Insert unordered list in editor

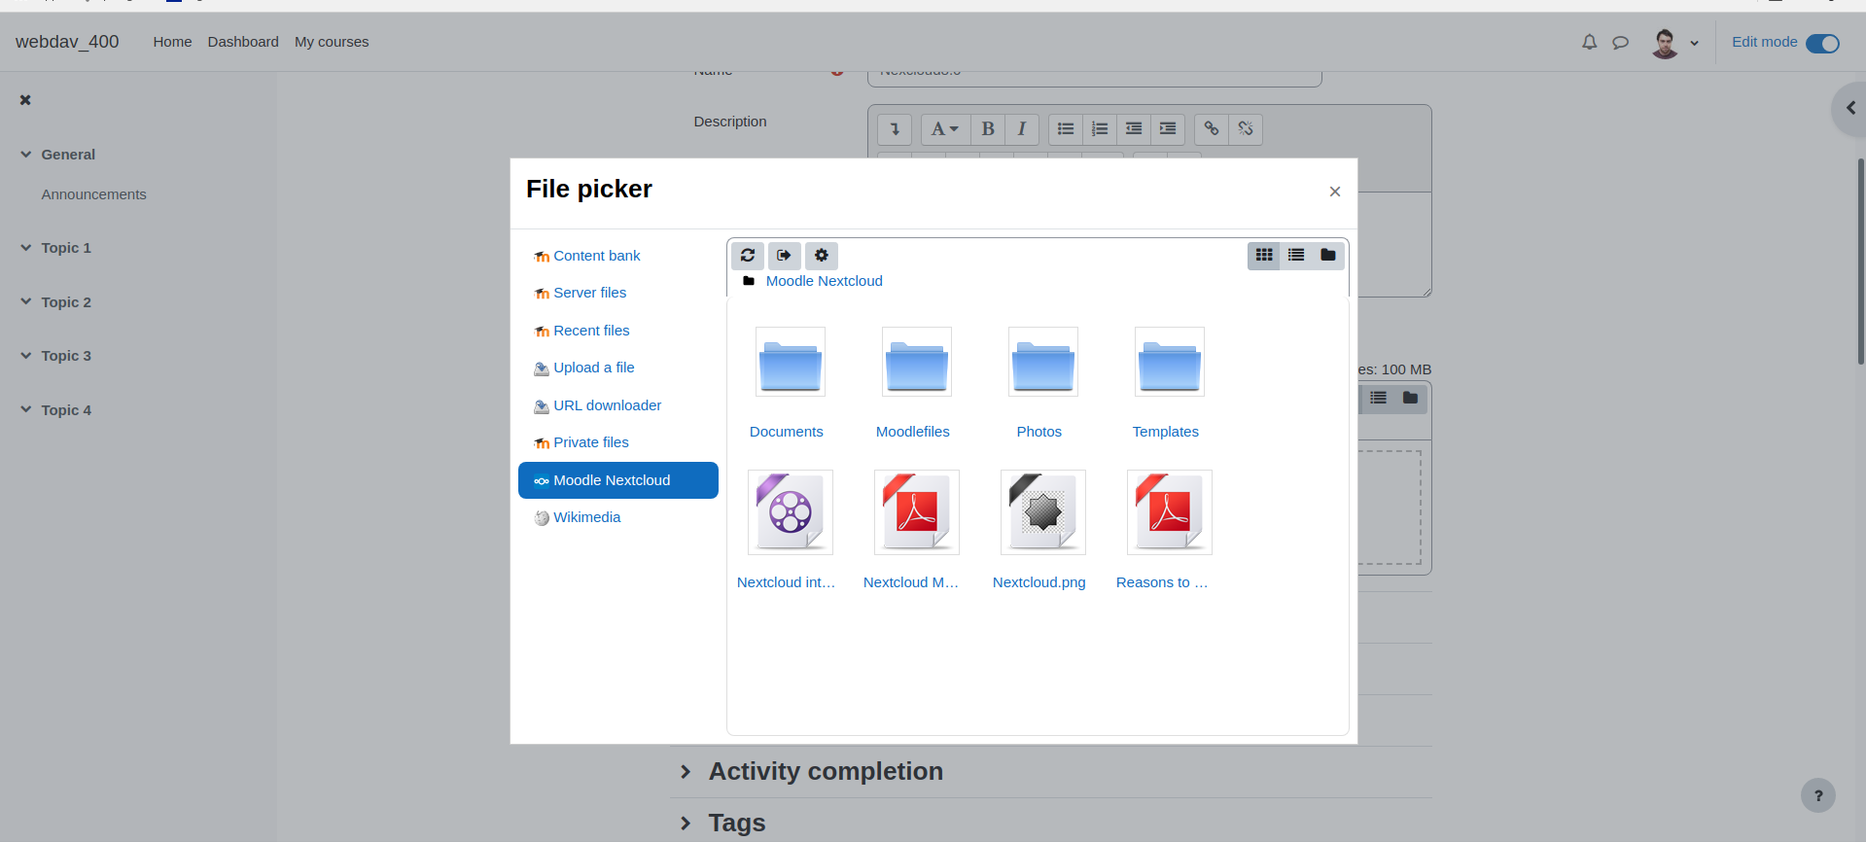click(x=1066, y=128)
